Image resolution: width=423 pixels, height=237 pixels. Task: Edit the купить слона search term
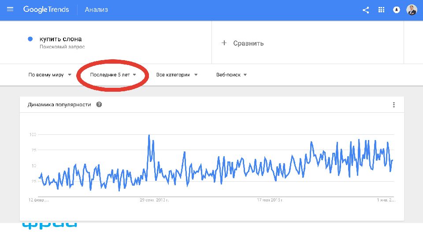pos(61,39)
